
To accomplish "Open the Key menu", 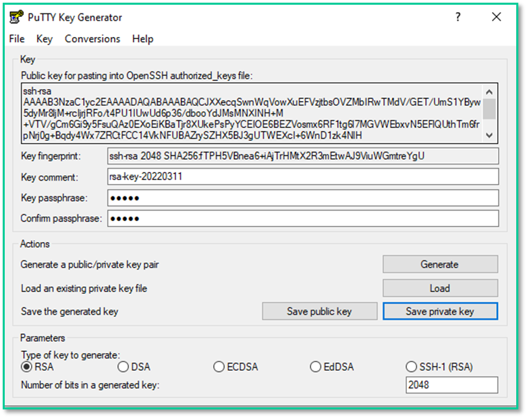I will click(45, 39).
